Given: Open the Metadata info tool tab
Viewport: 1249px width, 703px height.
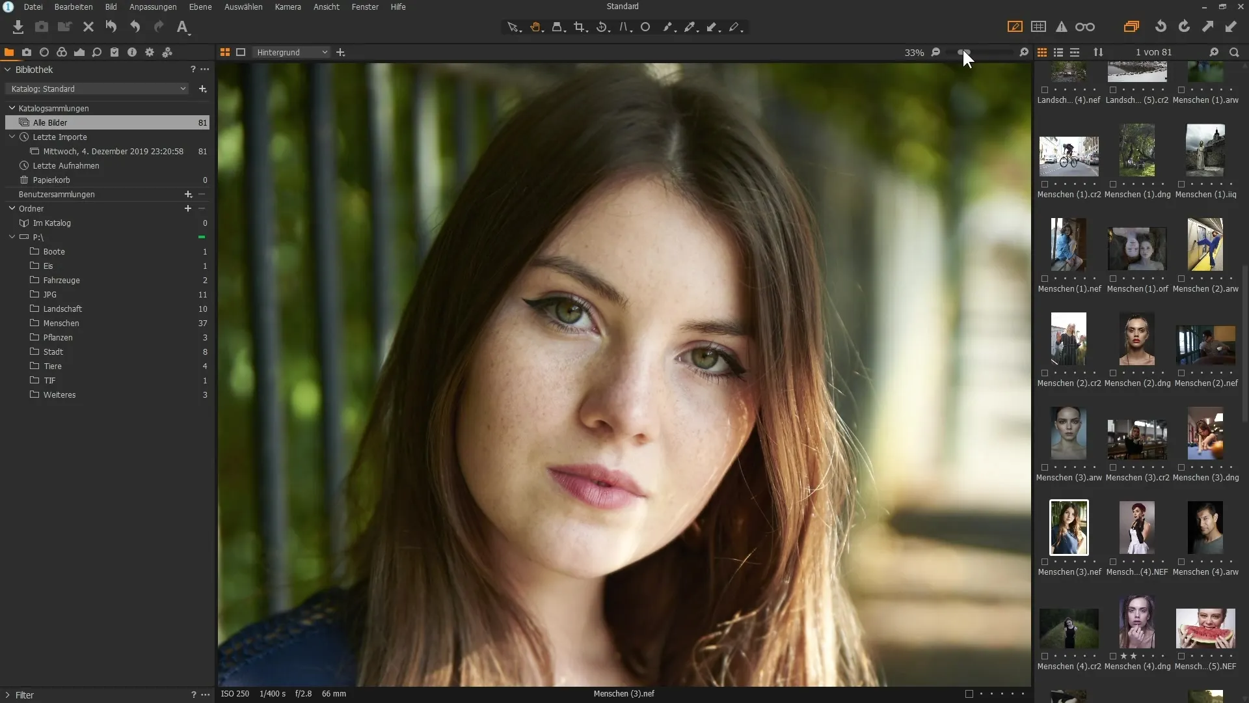Looking at the screenshot, I should (x=132, y=52).
